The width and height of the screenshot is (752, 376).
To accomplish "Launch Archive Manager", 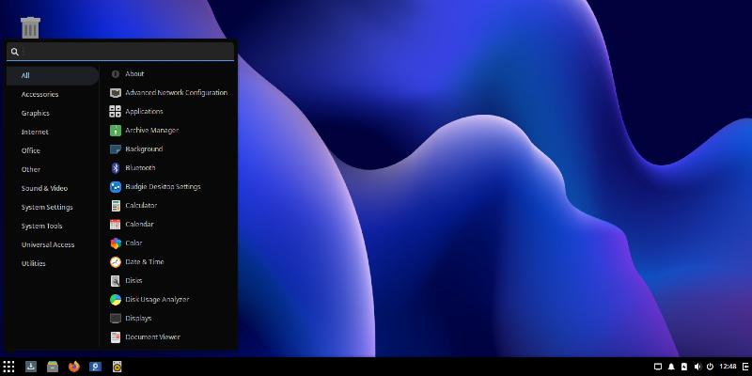I will pos(151,130).
